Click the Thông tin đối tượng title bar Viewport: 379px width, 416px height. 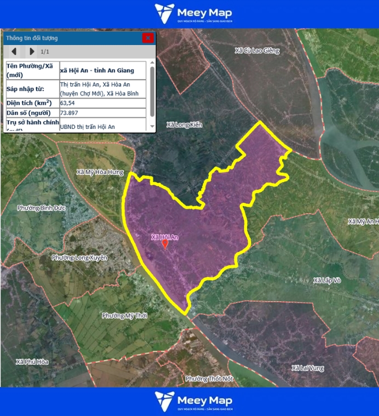point(71,38)
